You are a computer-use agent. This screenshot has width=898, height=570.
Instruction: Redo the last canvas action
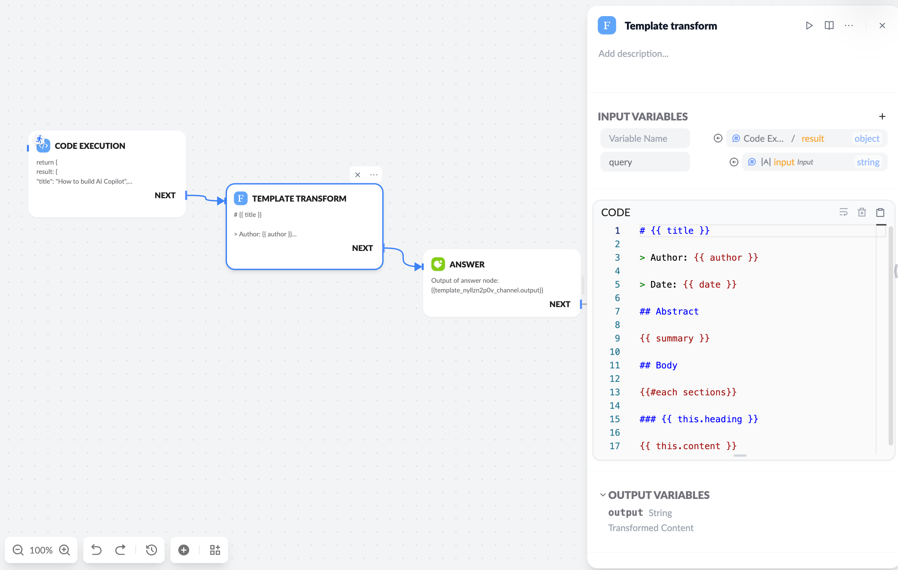click(x=120, y=550)
